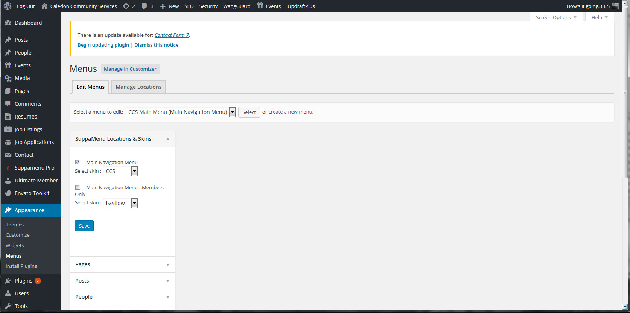
Task: Enable Main Navigation Menu - Members Only checkbox
Action: (78, 187)
